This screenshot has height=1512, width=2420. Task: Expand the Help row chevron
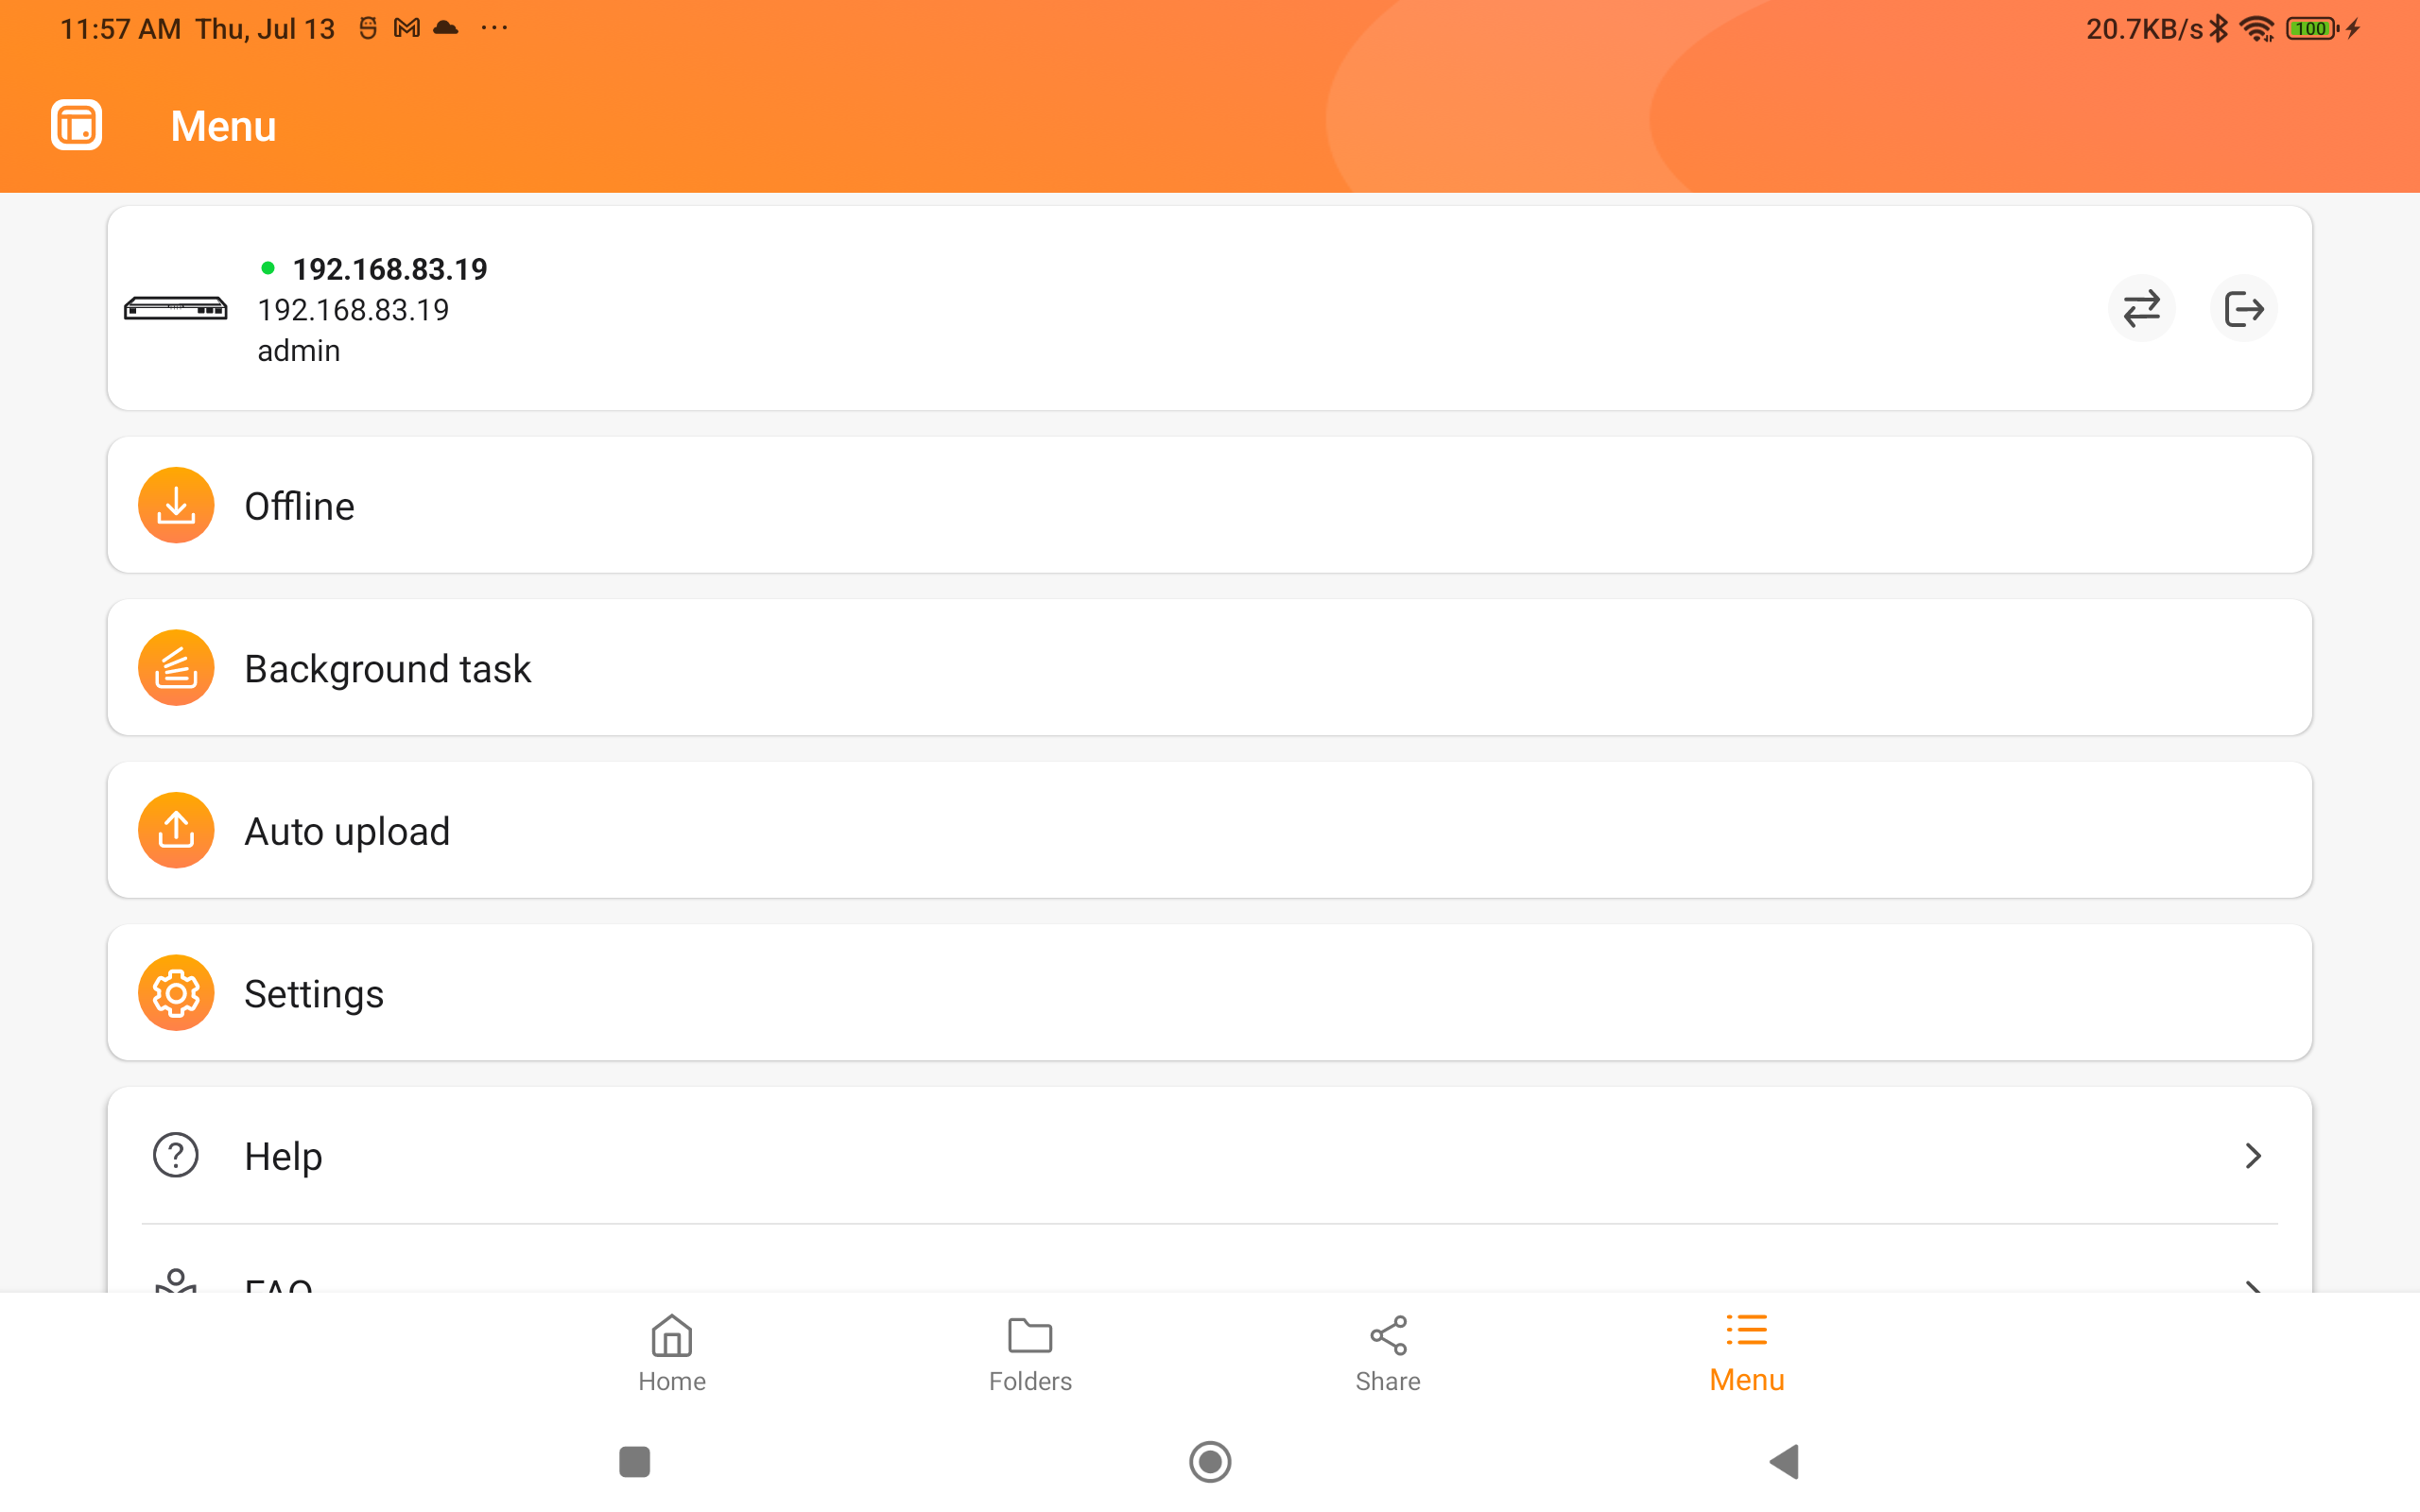point(2252,1156)
